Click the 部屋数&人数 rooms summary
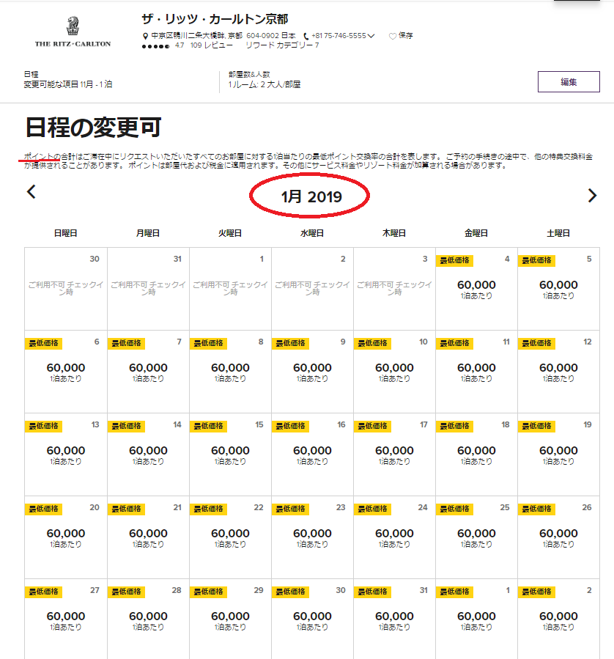Image resolution: width=614 pixels, height=659 pixels. (x=265, y=79)
